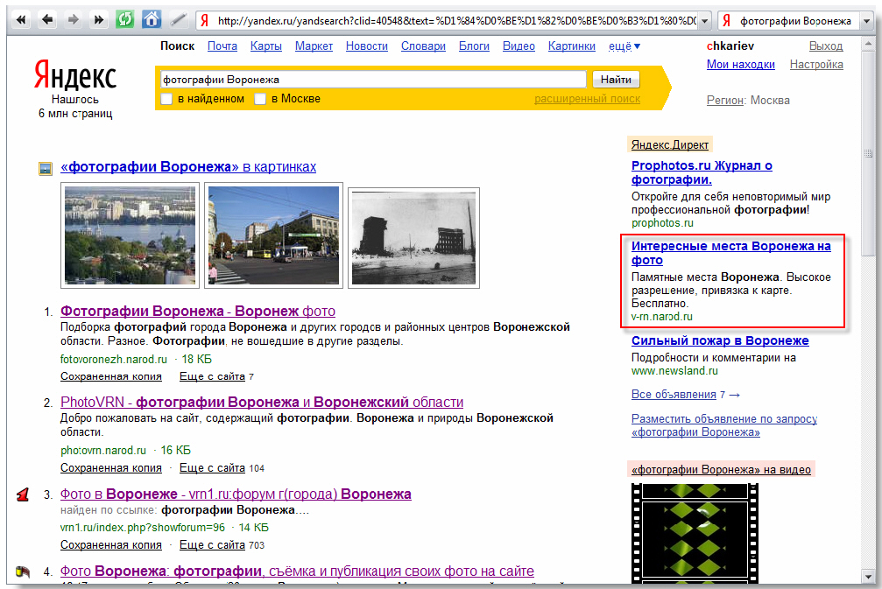This screenshot has height=589, width=882.
Task: Click the fast-forward double-arrow toolbar button
Action: pyautogui.click(x=99, y=20)
